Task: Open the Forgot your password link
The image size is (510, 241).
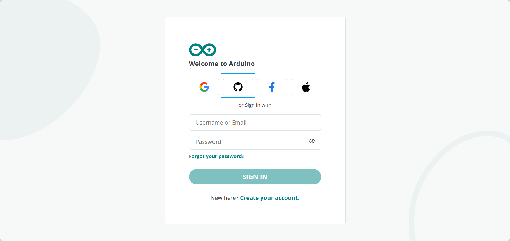Action: [x=217, y=156]
